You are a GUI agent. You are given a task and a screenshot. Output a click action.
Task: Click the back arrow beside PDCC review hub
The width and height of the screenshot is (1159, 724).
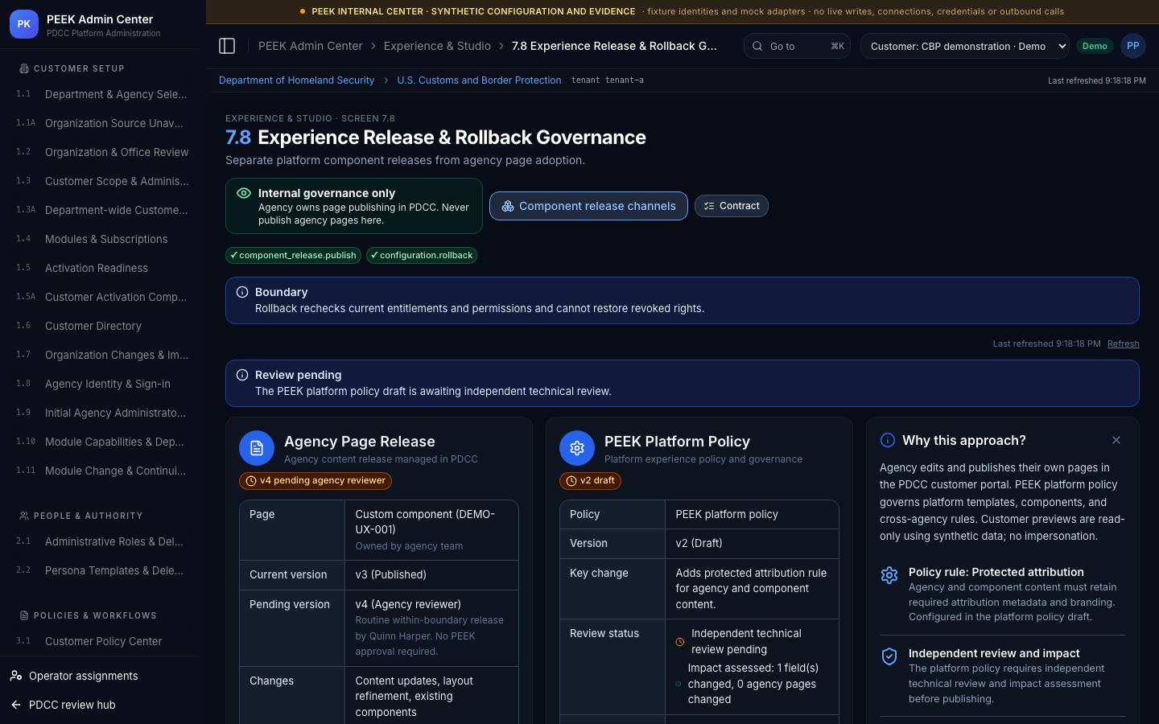16,705
